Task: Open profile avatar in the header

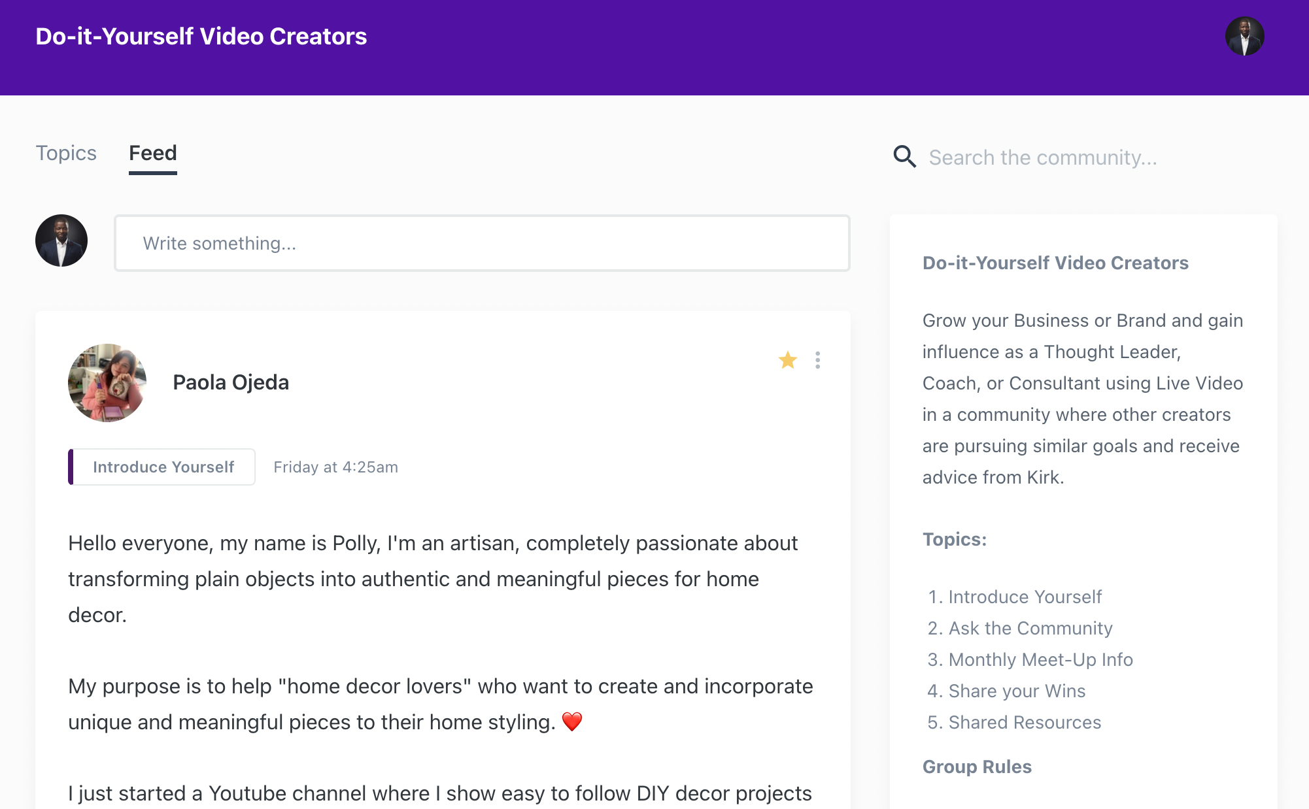Action: pyautogui.click(x=1244, y=37)
